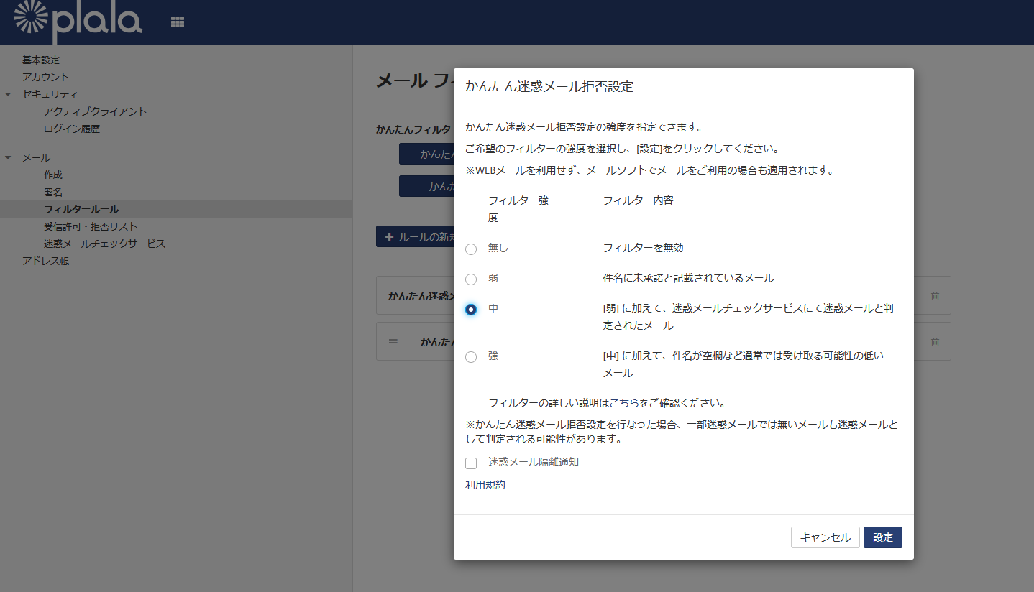Collapse the セキュリティ section in the sidebar
The height and width of the screenshot is (592, 1034).
click(7, 94)
